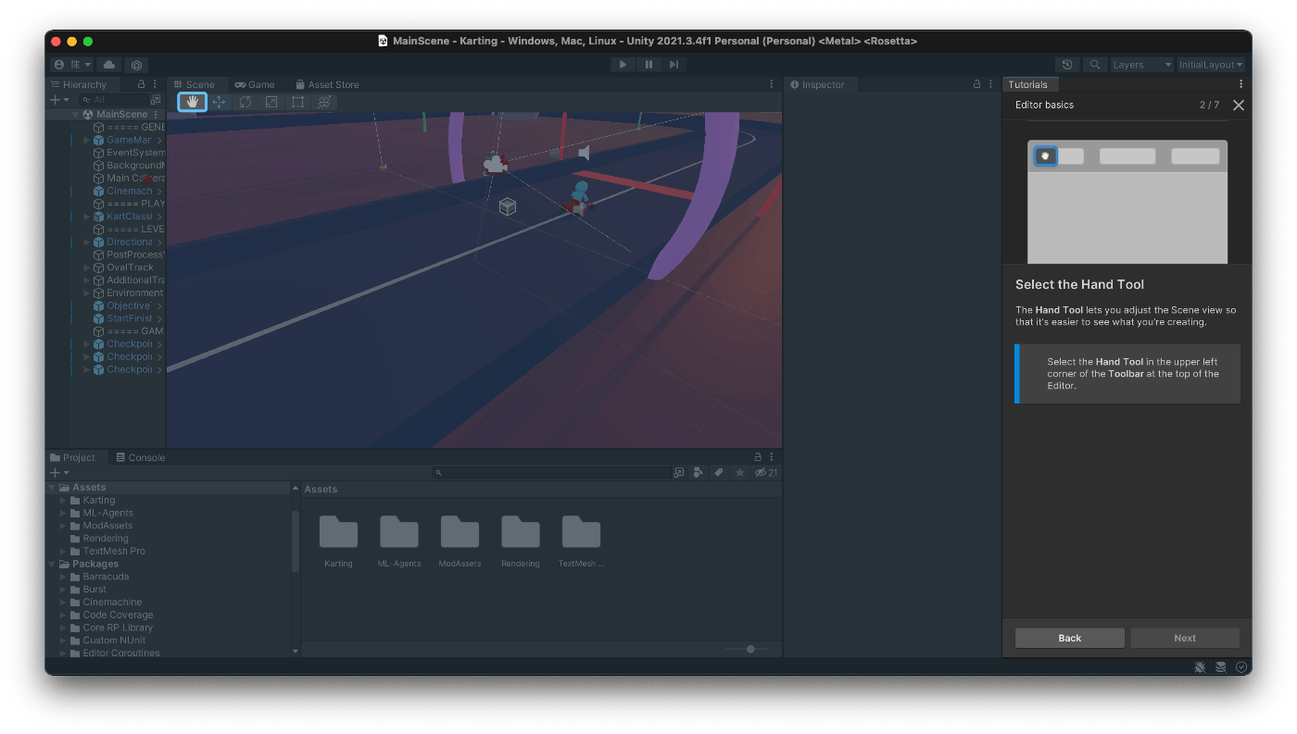Toggle the Pause button
This screenshot has height=734, width=1297.
coord(648,65)
